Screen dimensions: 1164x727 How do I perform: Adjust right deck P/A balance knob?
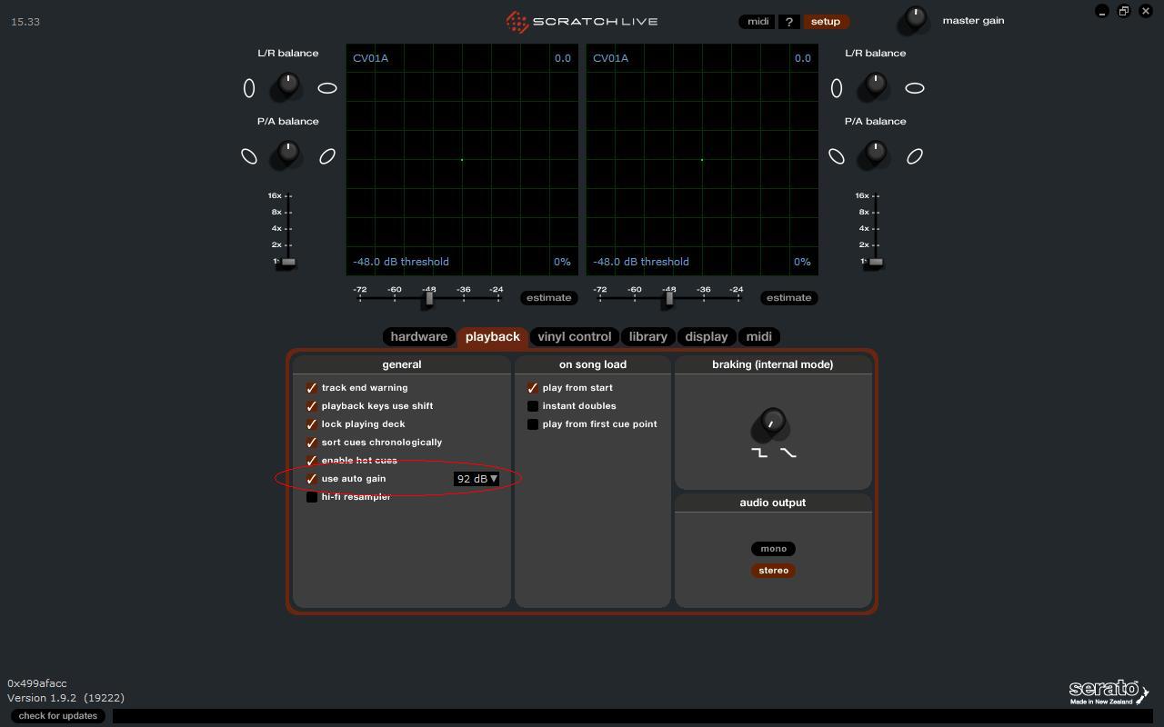coord(875,154)
